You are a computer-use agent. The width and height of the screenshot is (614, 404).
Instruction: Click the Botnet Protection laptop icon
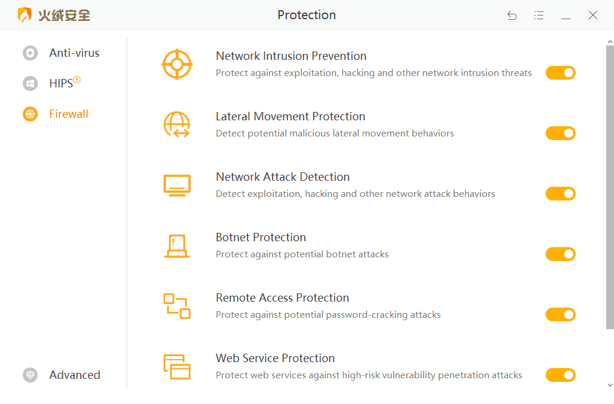(x=177, y=245)
